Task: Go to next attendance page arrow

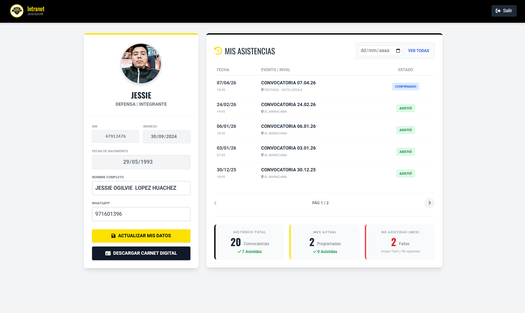Action: tap(429, 203)
